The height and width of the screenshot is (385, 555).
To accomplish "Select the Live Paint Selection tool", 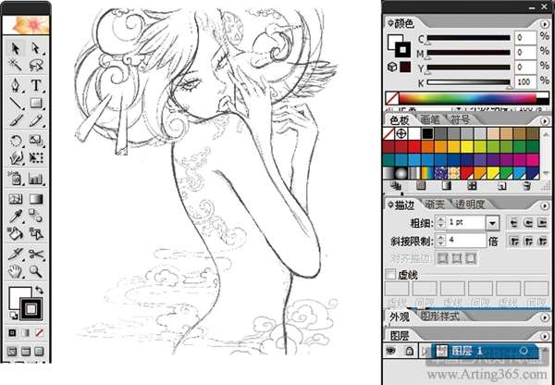I will click(x=36, y=234).
